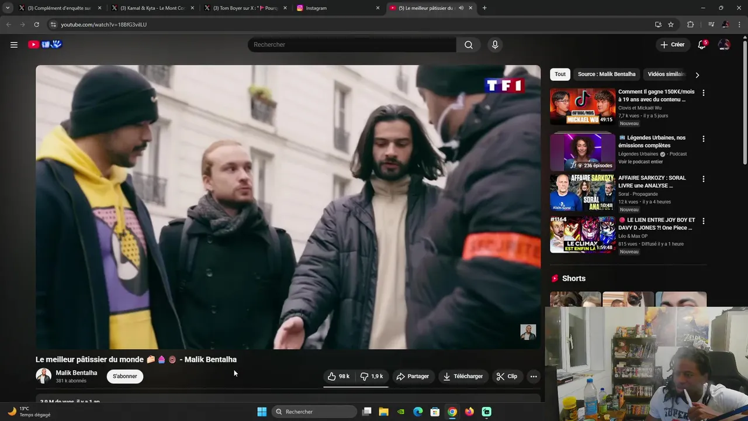Focus the YouTube Rechercher search box
The height and width of the screenshot is (421, 748).
click(x=352, y=45)
